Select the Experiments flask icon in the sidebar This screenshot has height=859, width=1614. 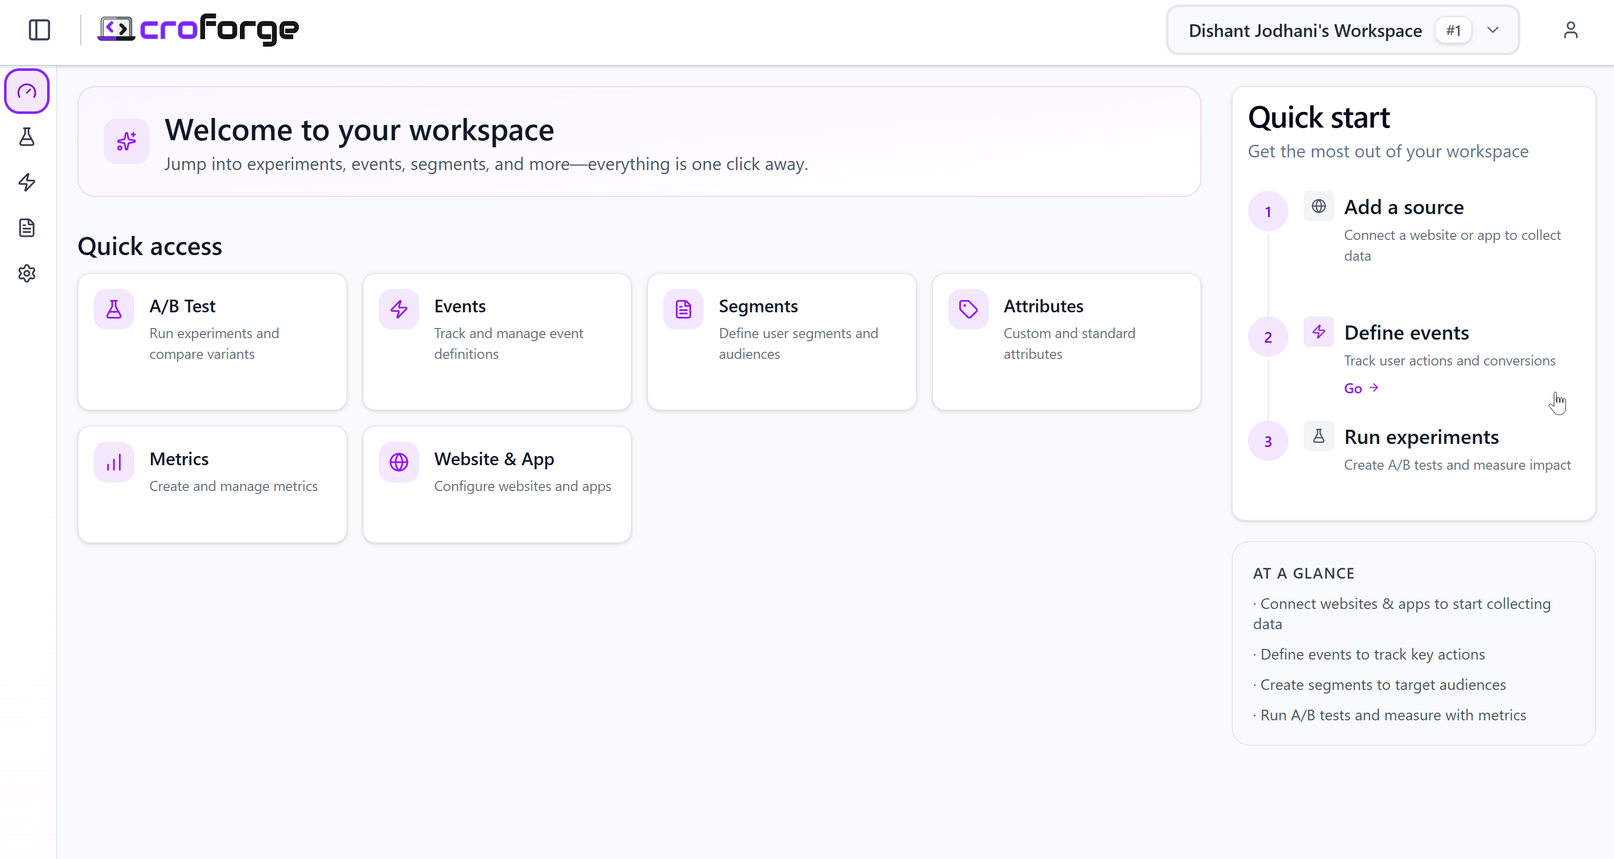pyautogui.click(x=27, y=137)
